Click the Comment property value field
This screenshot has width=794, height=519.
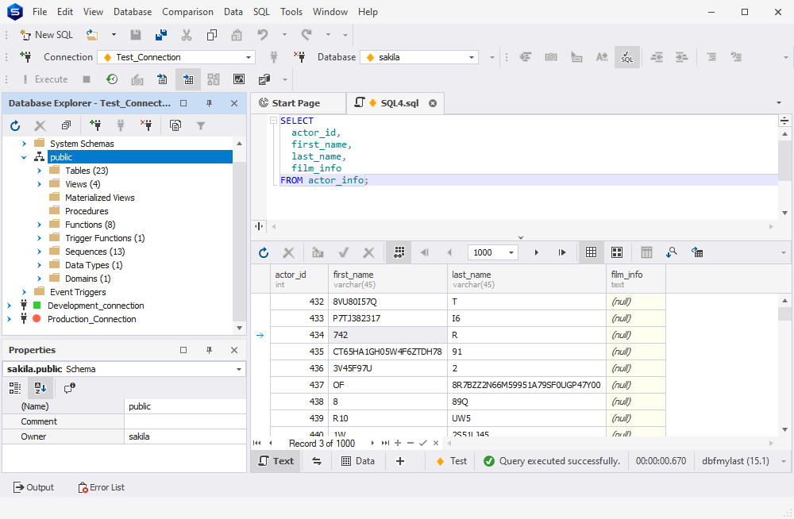point(185,421)
